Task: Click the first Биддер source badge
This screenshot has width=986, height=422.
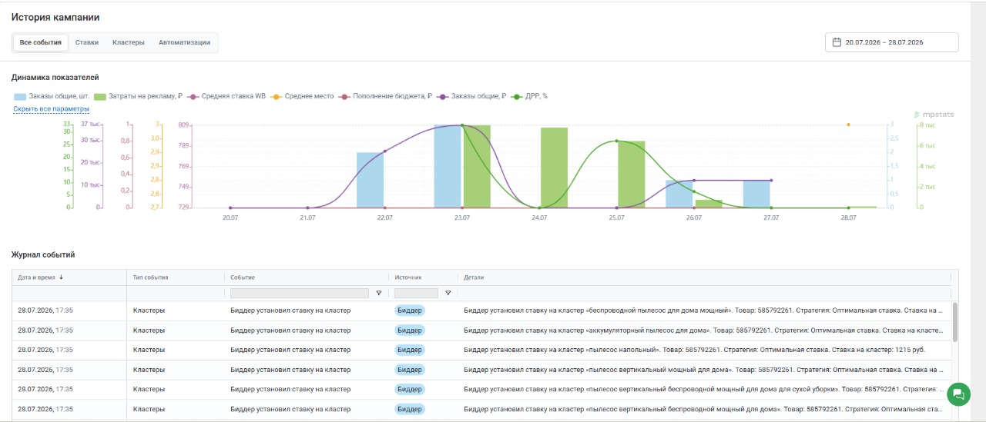Action: 410,311
